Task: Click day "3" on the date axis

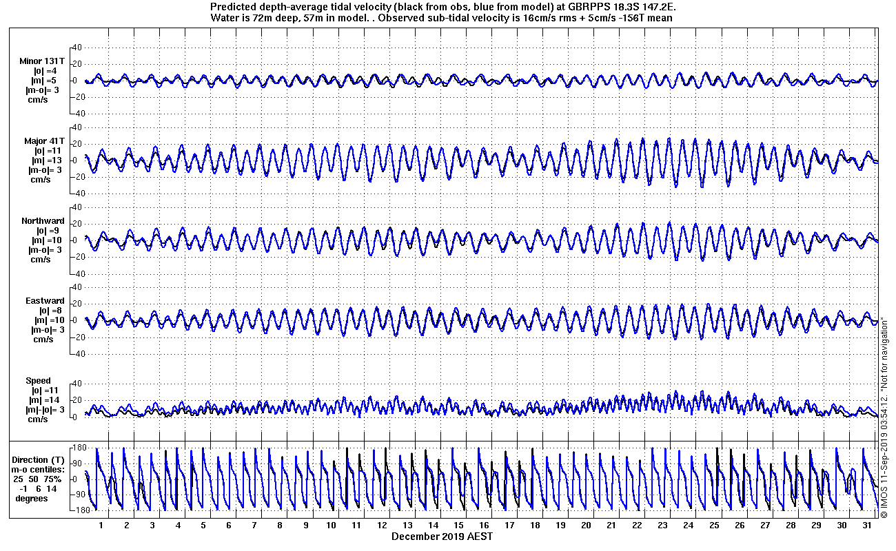Action: point(152,526)
